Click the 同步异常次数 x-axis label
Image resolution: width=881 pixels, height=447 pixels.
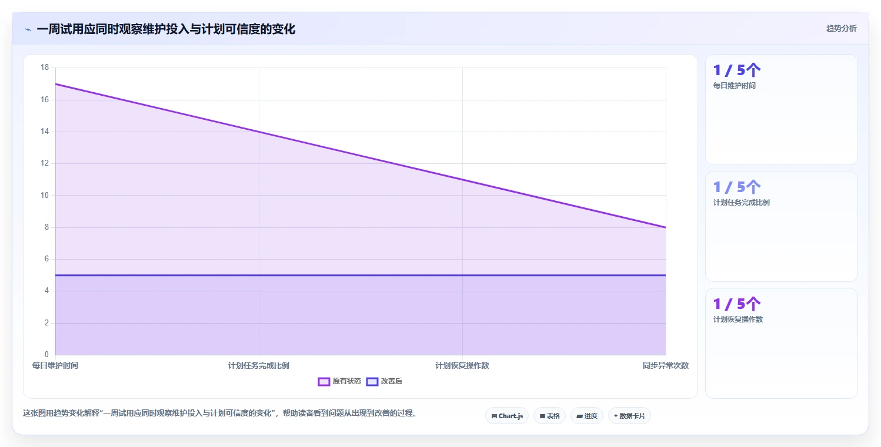[x=666, y=365]
